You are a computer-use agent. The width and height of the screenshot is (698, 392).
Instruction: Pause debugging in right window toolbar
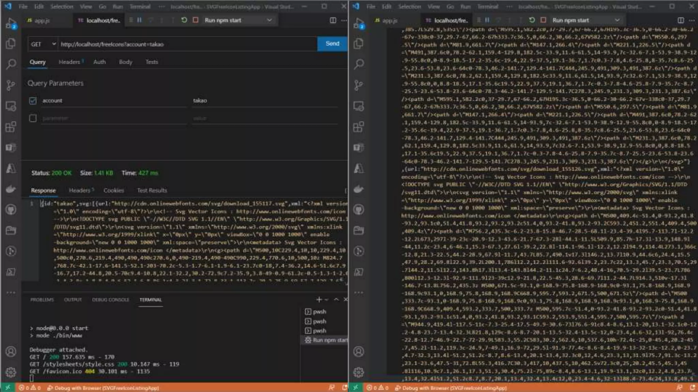(487, 20)
